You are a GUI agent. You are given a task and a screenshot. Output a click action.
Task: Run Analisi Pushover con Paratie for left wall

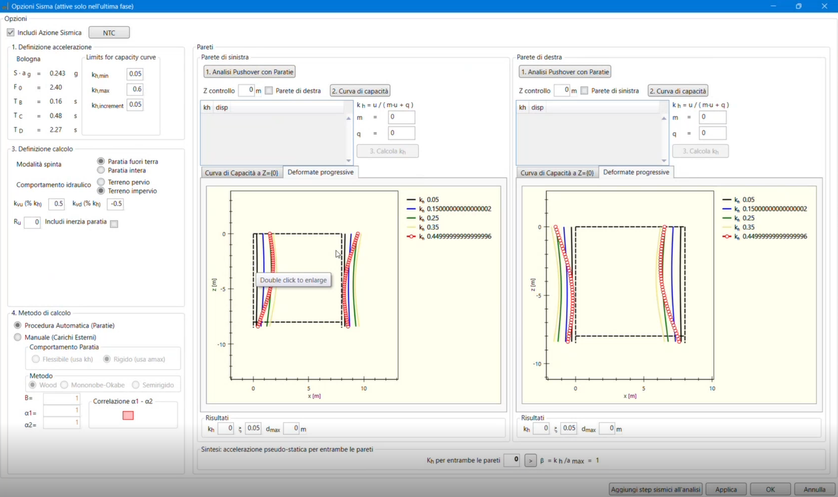pyautogui.click(x=249, y=72)
